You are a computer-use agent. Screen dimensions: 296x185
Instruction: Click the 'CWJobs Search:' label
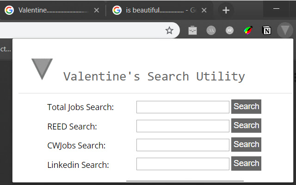[x=76, y=146]
